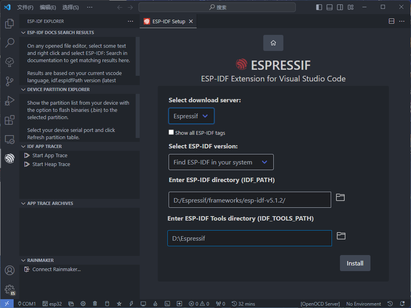
Task: Click current project folder icon in status bar
Action: tap(71, 304)
